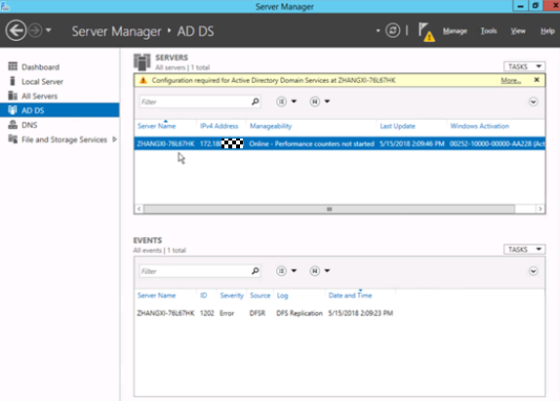The width and height of the screenshot is (560, 402).
Task: Click the Local Server icon
Action: [x=13, y=81]
